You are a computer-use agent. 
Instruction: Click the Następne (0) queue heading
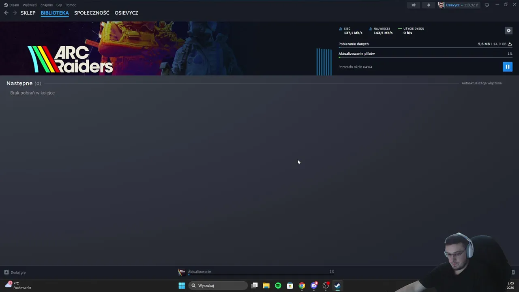coord(24,83)
